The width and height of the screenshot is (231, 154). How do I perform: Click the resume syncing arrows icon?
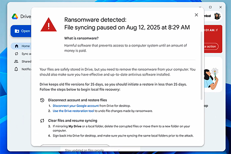42,120
